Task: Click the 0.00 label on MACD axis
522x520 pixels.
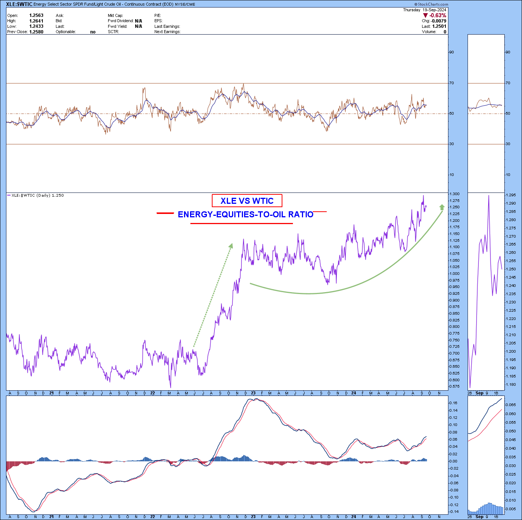Action: (454, 461)
